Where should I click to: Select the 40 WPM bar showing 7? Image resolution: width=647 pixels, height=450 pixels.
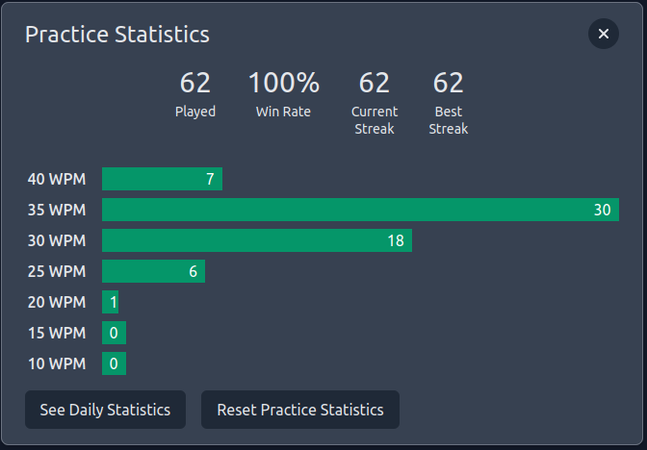point(162,179)
